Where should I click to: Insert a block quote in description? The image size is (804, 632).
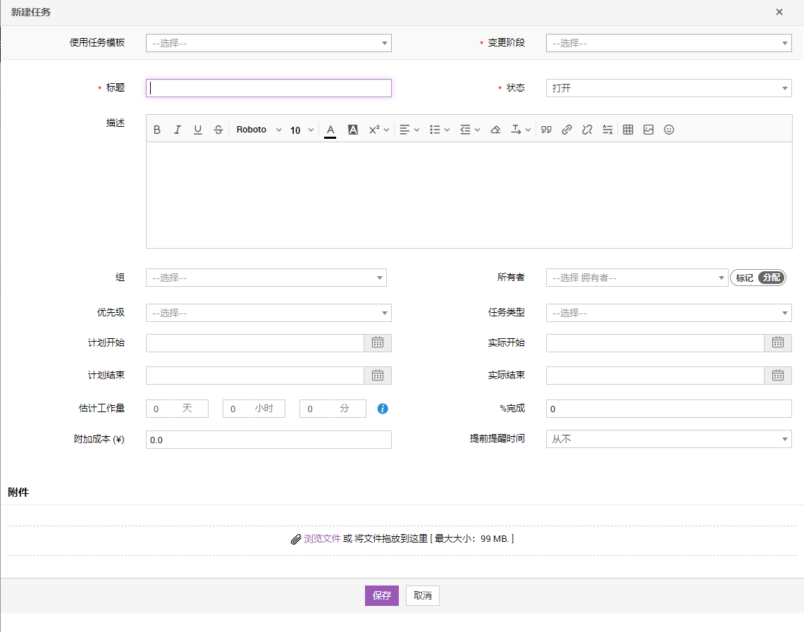click(546, 130)
